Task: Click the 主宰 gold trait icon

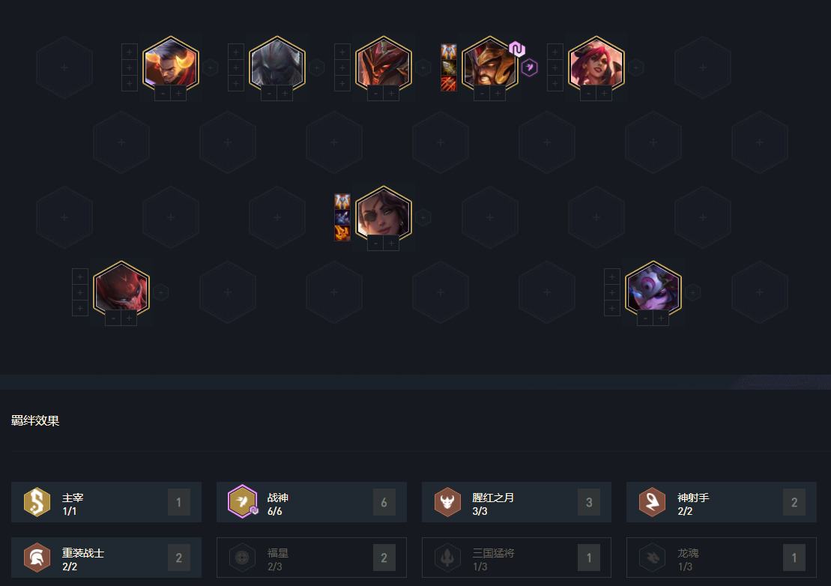Action: [37, 501]
